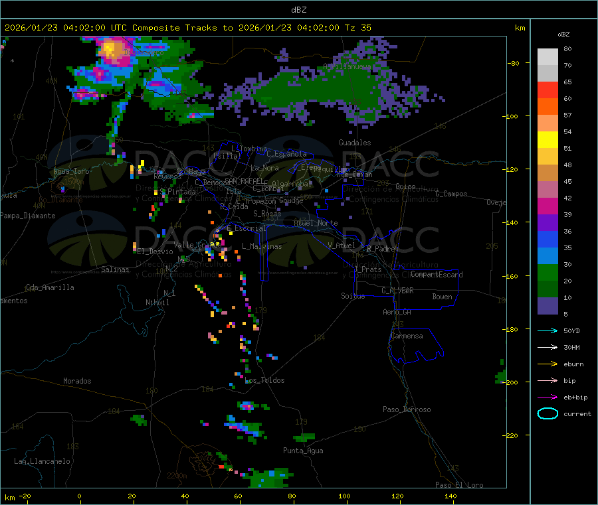Screen dimensions: 598x505
Task: Click the '100' value on bottom axis
Action: 344,496
